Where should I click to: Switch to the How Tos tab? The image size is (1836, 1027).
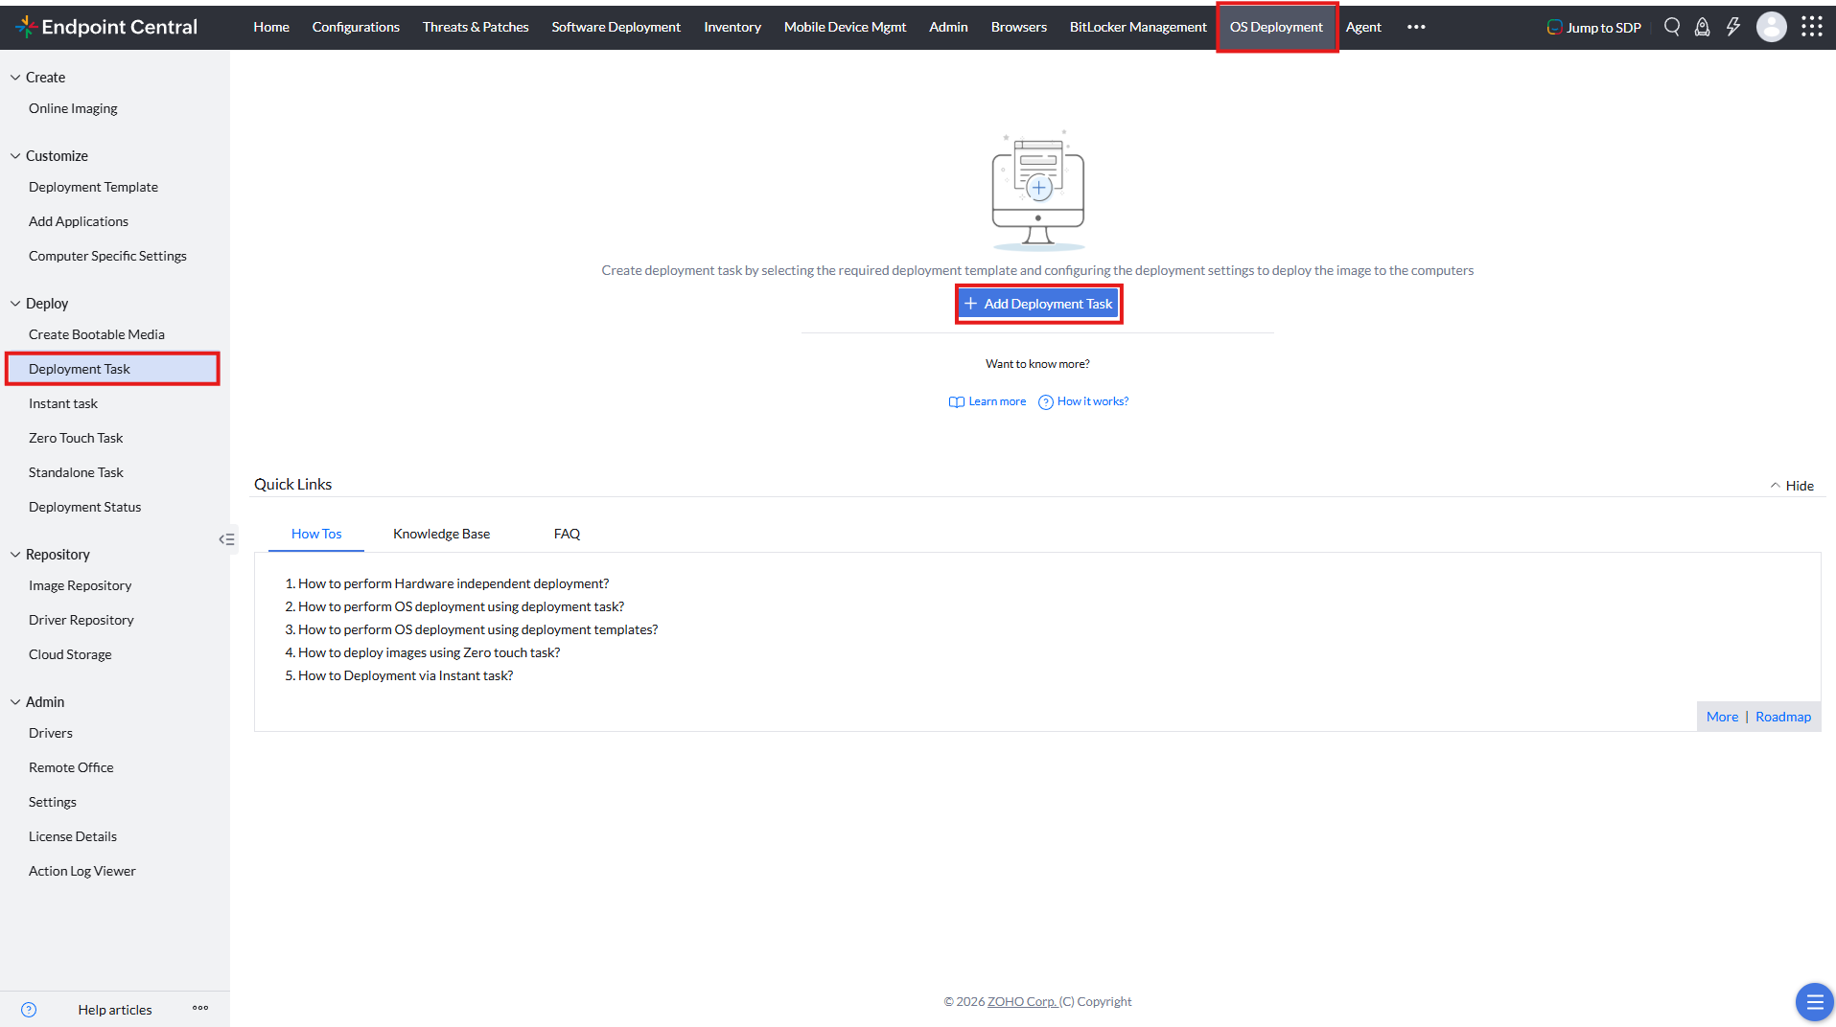pyautogui.click(x=316, y=534)
